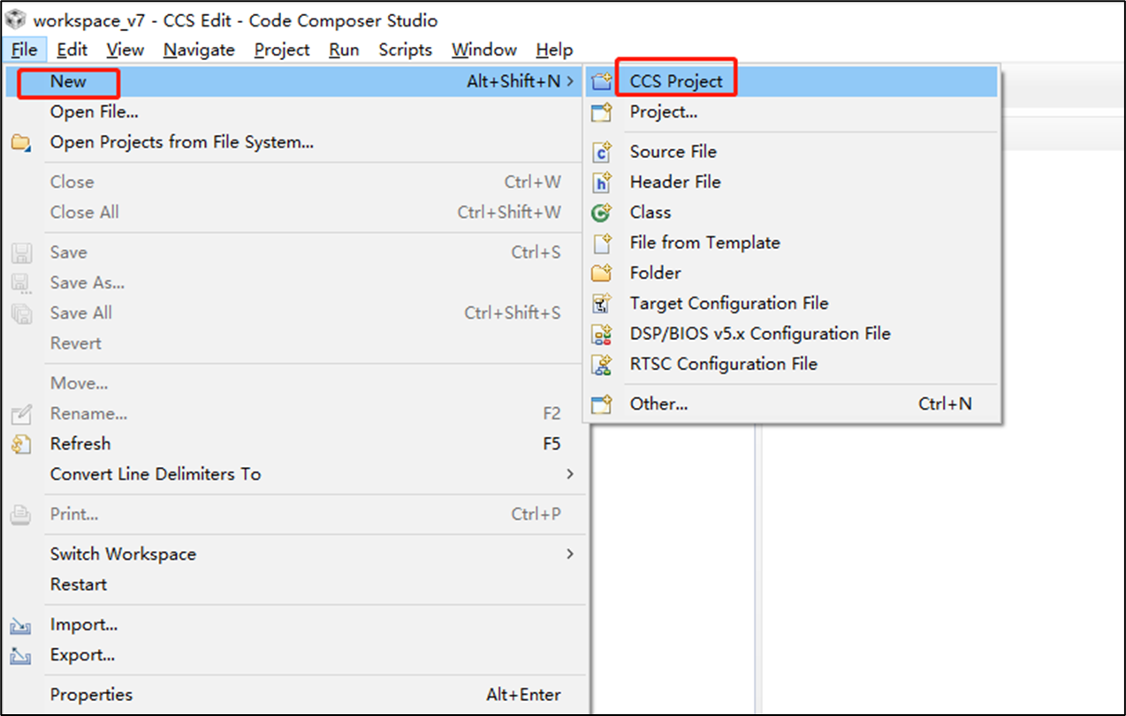The height and width of the screenshot is (716, 1126).
Task: Choose the Close menu entry
Action: 295,182
